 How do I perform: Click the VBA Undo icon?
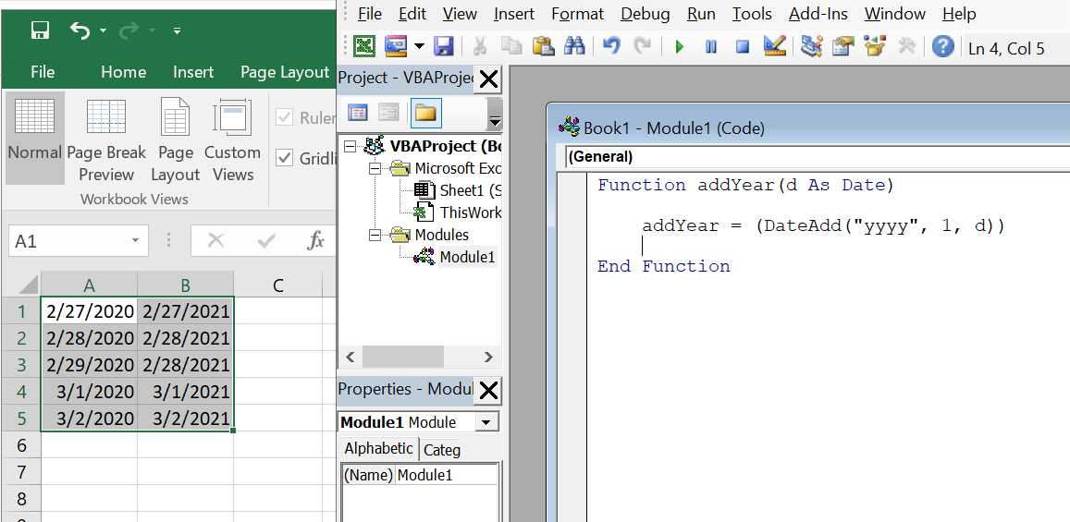(612, 46)
